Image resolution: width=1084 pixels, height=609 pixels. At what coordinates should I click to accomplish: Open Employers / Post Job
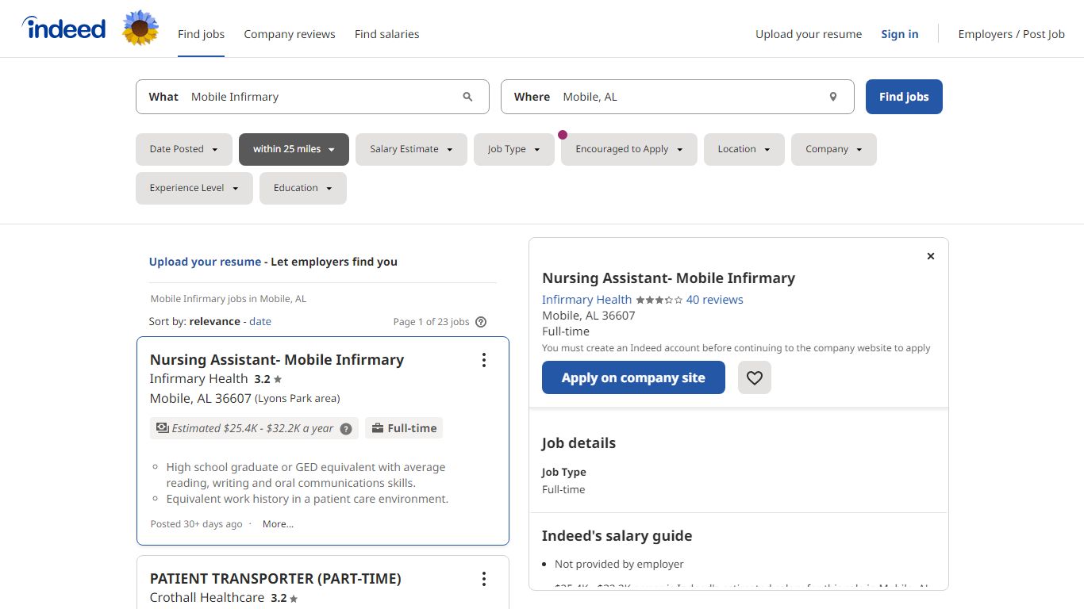pyautogui.click(x=1012, y=34)
